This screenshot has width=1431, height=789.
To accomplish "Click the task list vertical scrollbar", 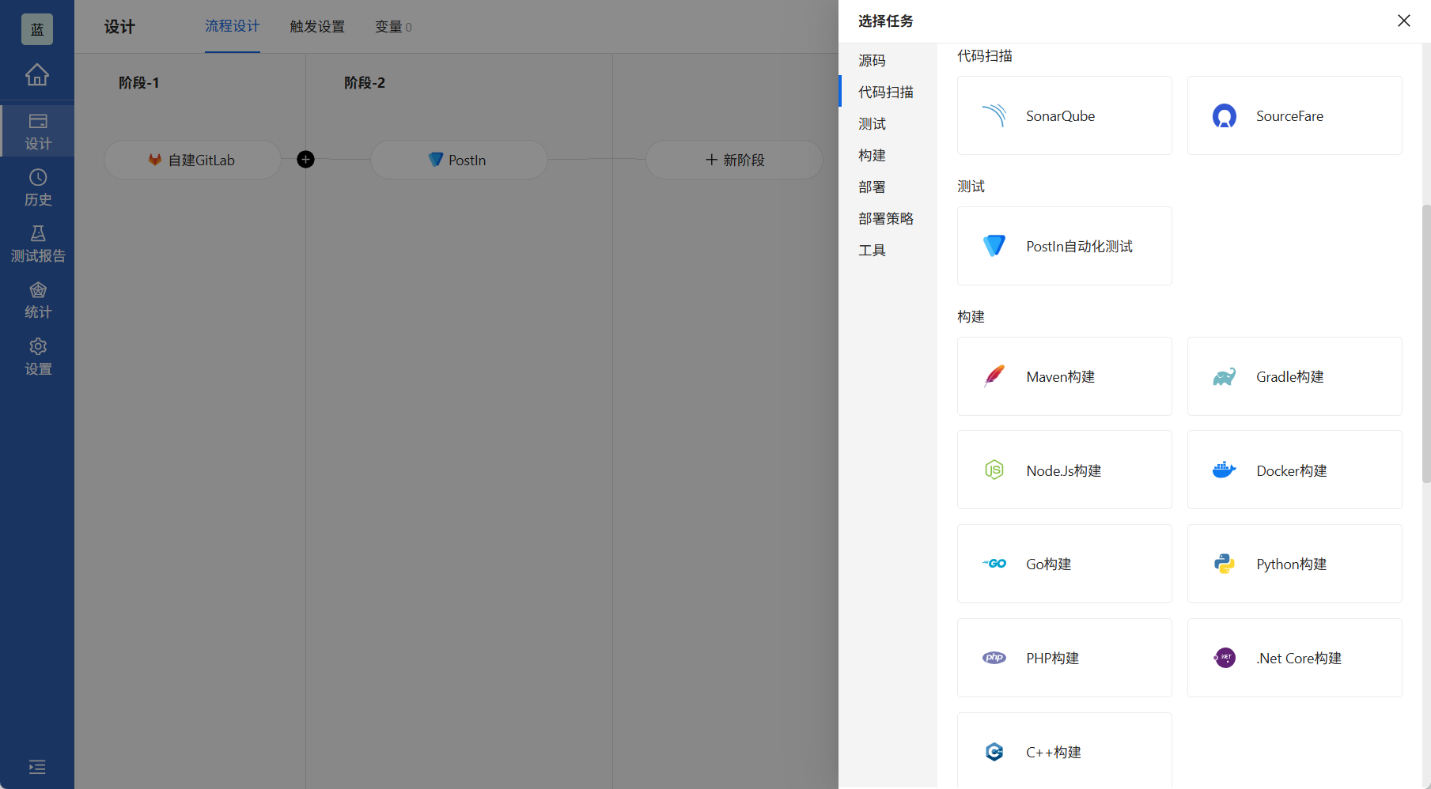I will (x=1425, y=340).
